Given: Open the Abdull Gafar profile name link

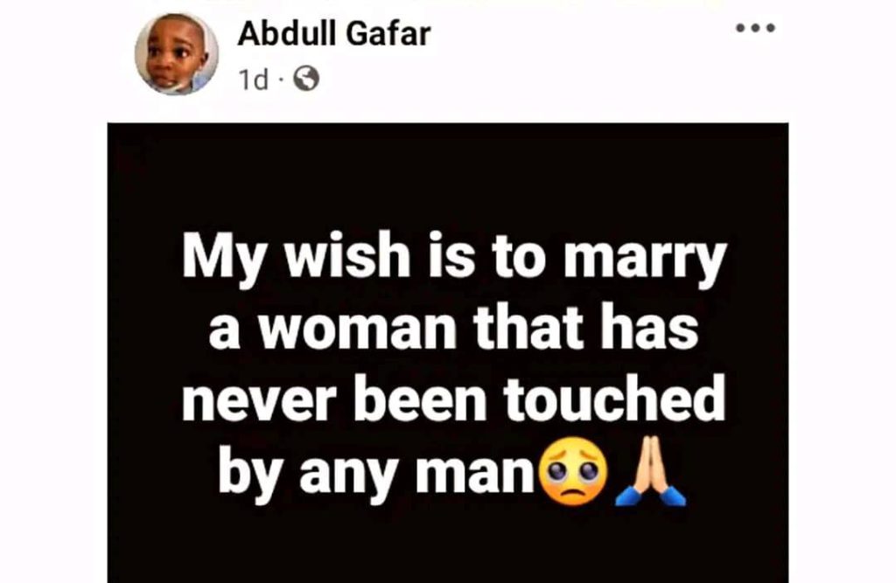Looking at the screenshot, I should point(334,34).
